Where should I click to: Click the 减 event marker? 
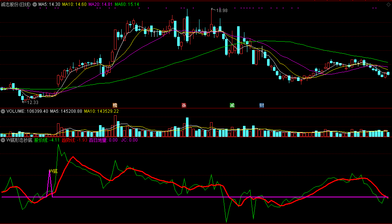point(232,105)
